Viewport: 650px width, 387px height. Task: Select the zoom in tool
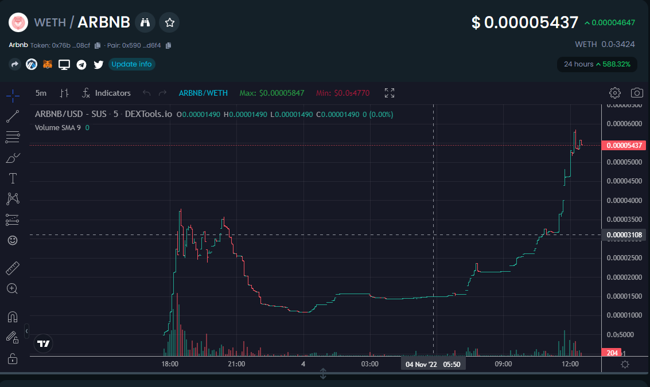(13, 289)
